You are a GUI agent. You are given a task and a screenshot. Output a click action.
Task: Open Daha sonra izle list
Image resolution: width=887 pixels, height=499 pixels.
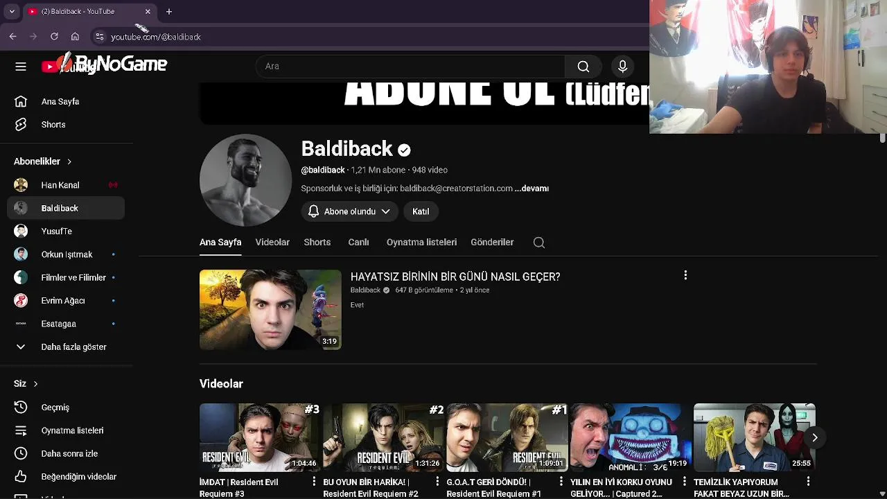(x=67, y=453)
